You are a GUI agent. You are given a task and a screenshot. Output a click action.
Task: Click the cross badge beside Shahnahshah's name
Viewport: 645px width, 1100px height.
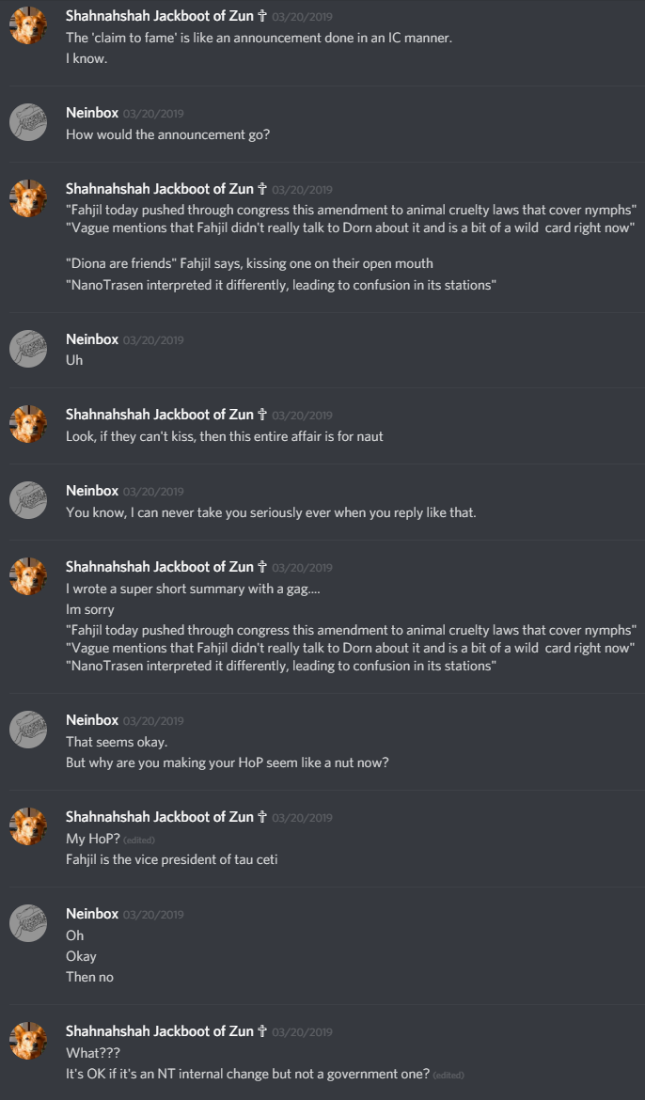click(261, 15)
